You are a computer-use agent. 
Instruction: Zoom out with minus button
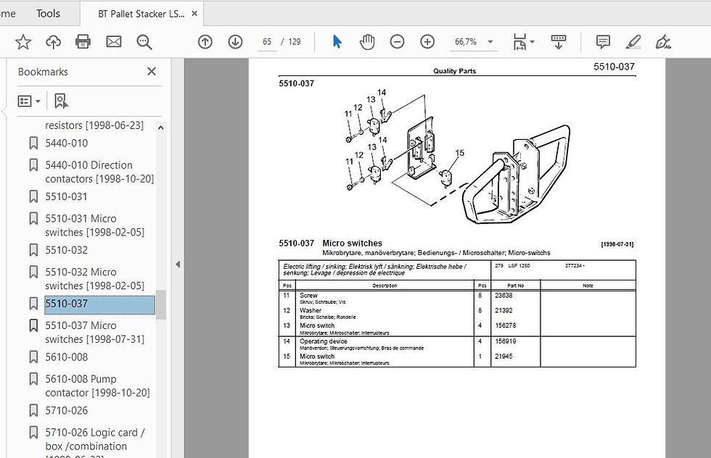[397, 42]
